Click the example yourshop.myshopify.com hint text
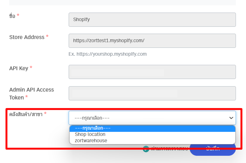Image resolution: width=246 pixels, height=163 pixels. click(107, 54)
